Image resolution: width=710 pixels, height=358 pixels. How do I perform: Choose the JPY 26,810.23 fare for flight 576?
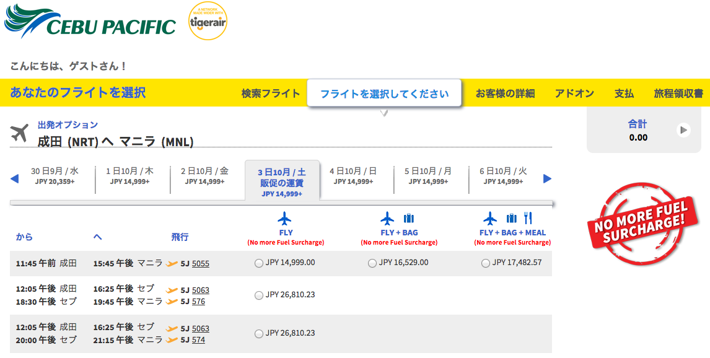(x=259, y=295)
